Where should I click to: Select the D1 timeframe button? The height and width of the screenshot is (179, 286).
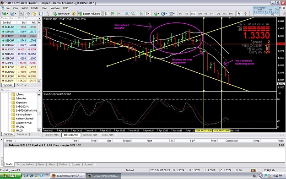point(218,14)
